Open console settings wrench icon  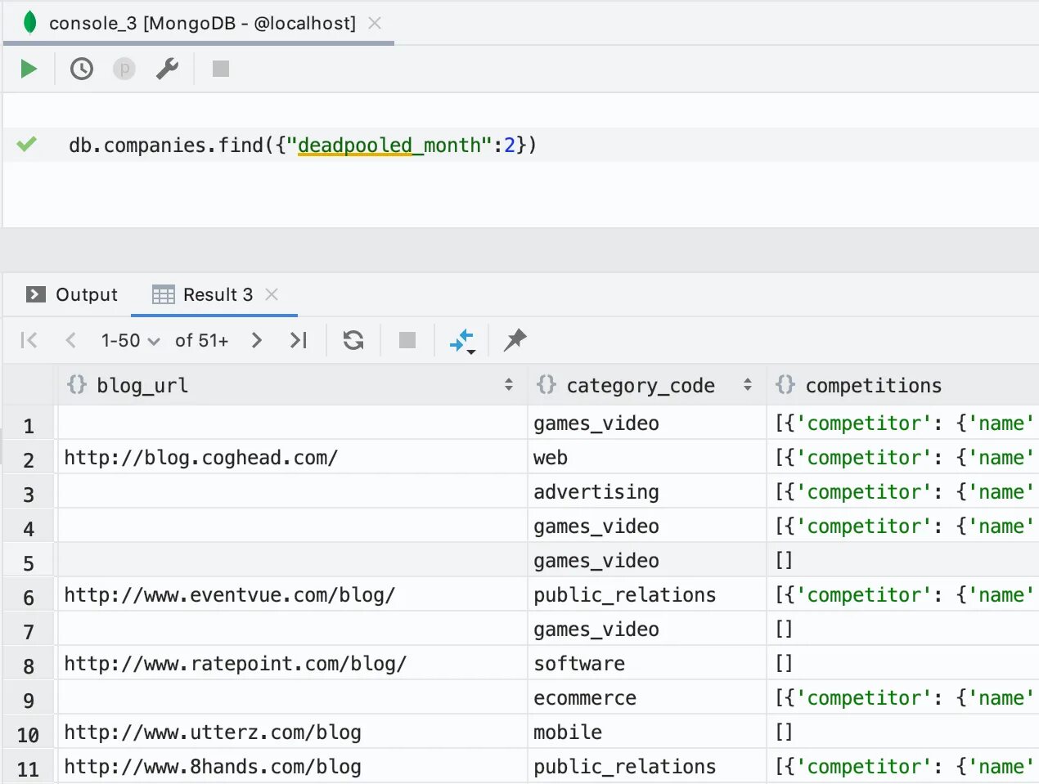167,69
